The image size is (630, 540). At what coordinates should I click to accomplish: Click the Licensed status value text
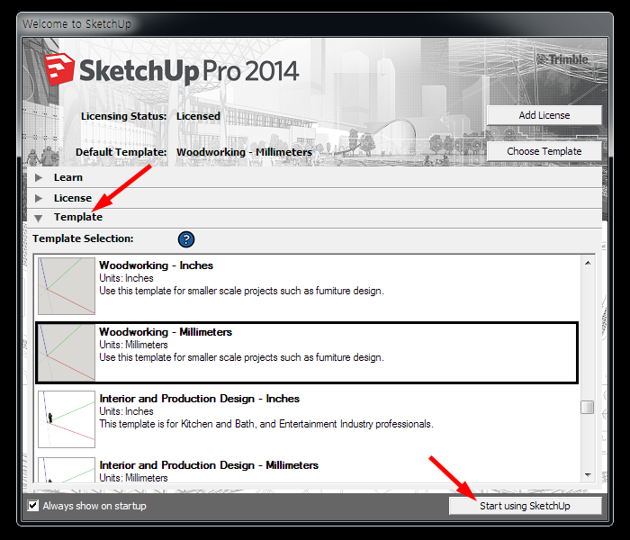pyautogui.click(x=198, y=116)
